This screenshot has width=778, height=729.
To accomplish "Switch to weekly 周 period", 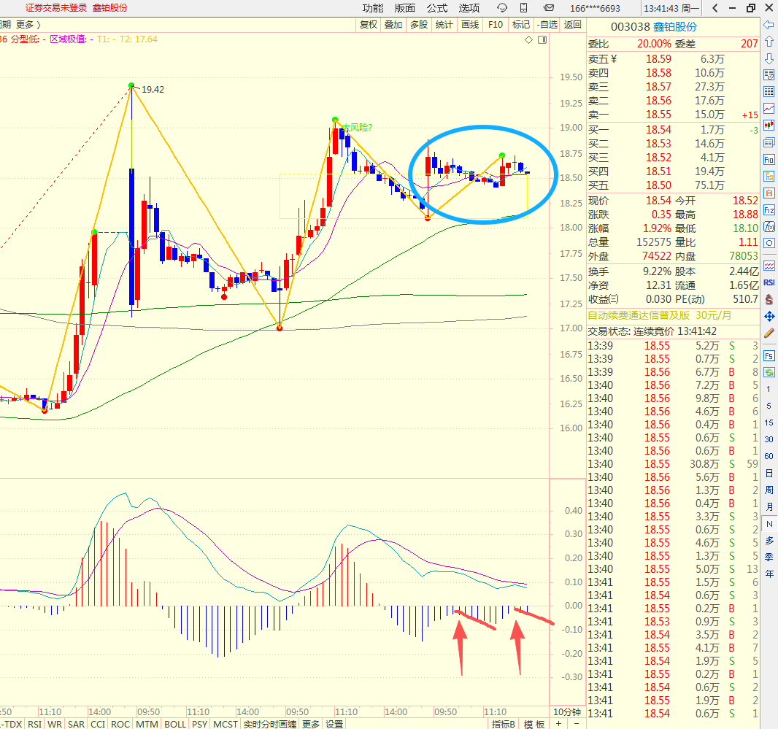I will point(769,490).
